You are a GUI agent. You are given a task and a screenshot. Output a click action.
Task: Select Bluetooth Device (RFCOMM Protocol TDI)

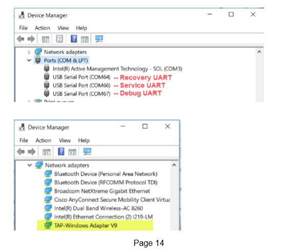tap(106, 182)
